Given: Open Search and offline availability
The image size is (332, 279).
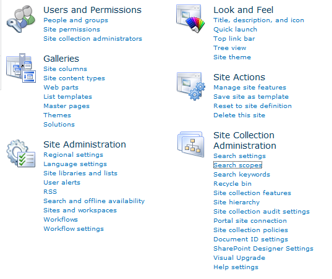Looking at the screenshot, I should 94,201.
